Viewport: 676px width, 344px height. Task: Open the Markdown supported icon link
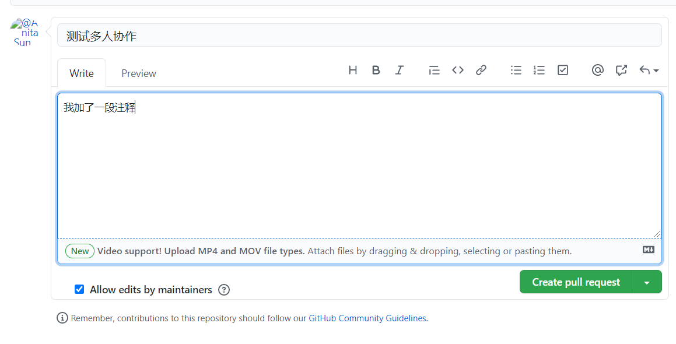pos(649,250)
